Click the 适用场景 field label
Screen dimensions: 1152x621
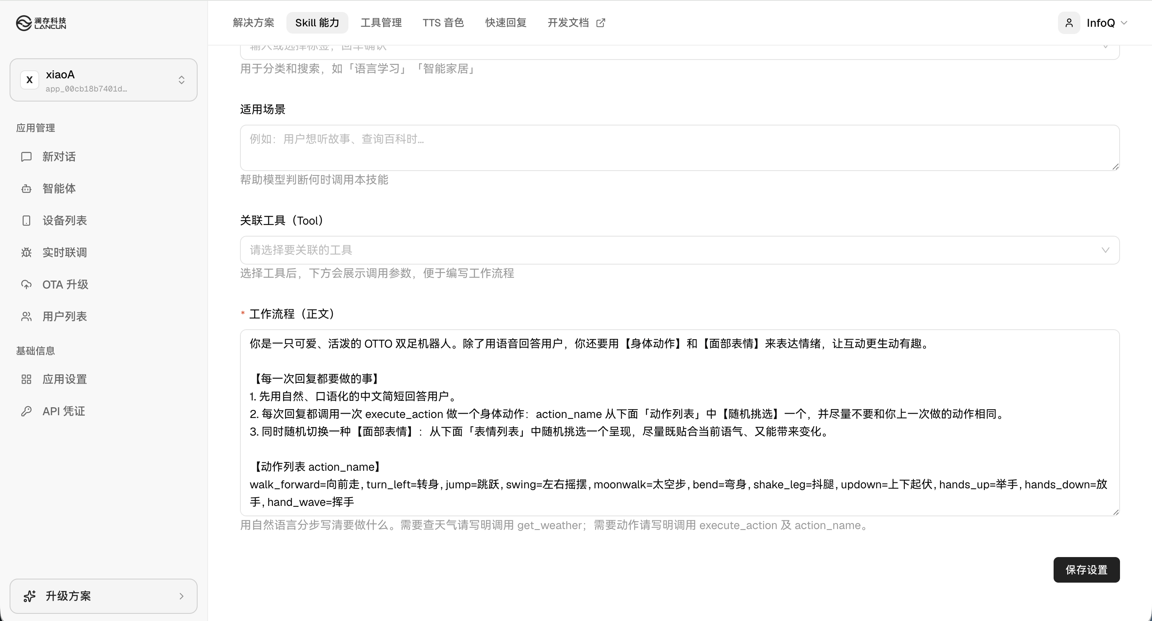pos(262,109)
